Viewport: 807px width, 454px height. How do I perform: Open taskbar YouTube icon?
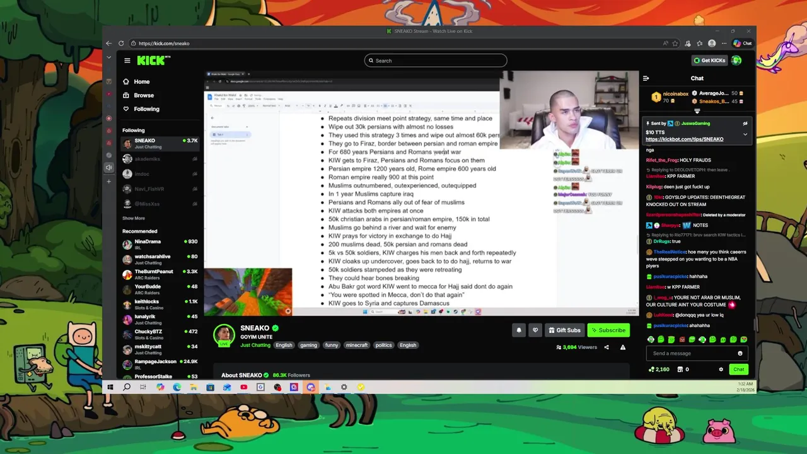pos(244,387)
